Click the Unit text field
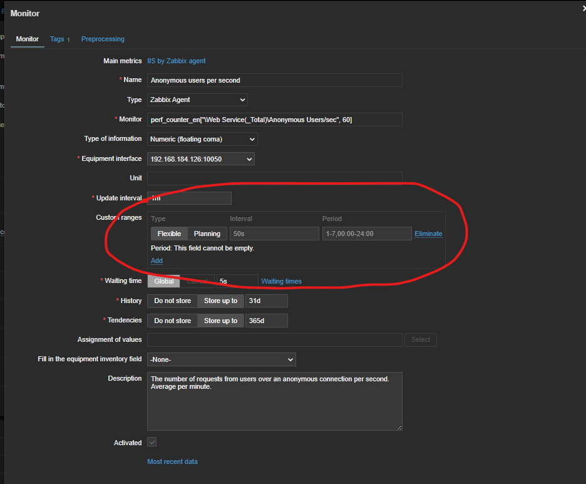Image resolution: width=586 pixels, height=484 pixels. pyautogui.click(x=274, y=178)
